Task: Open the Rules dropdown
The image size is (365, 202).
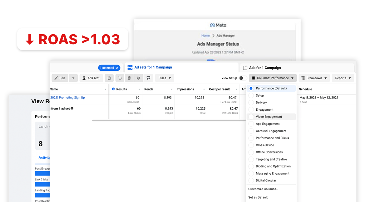Action: click(x=165, y=78)
